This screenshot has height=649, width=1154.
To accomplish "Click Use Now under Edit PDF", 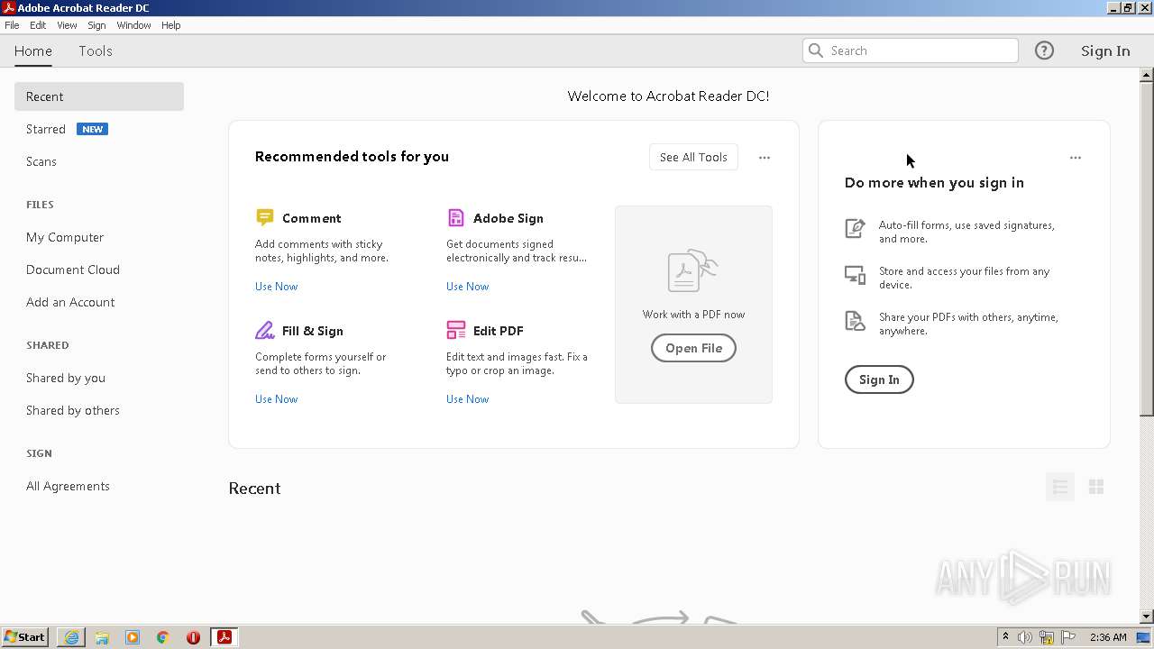I will (467, 399).
